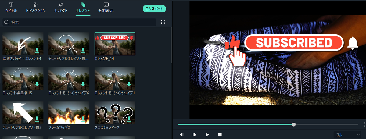
Task: Select エレメント手書き 15 thumbnail
Action: [x=23, y=78]
